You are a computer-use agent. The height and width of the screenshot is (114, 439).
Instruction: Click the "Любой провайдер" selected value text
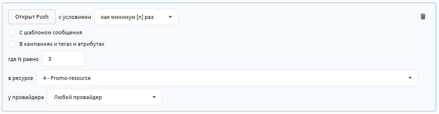[78, 97]
